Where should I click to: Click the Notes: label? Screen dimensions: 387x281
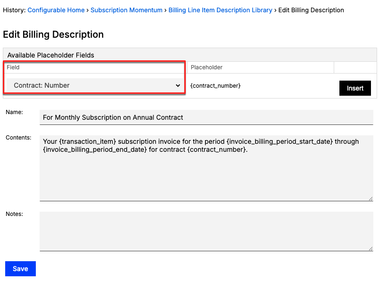pyautogui.click(x=14, y=214)
